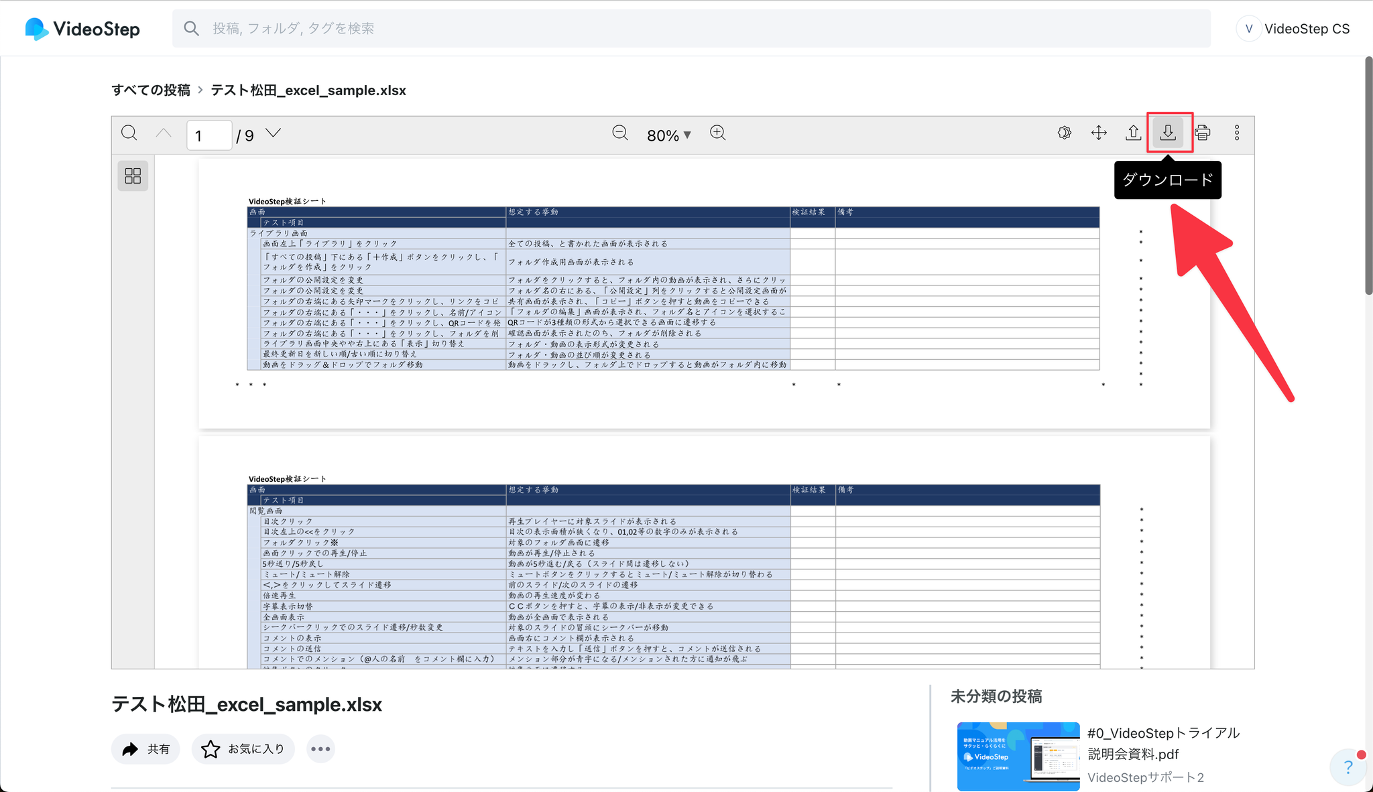
Task: Navigate to すべての投稿 breadcrumb
Action: coord(151,90)
